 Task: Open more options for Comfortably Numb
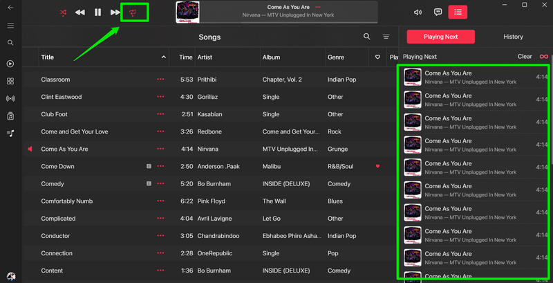point(160,201)
